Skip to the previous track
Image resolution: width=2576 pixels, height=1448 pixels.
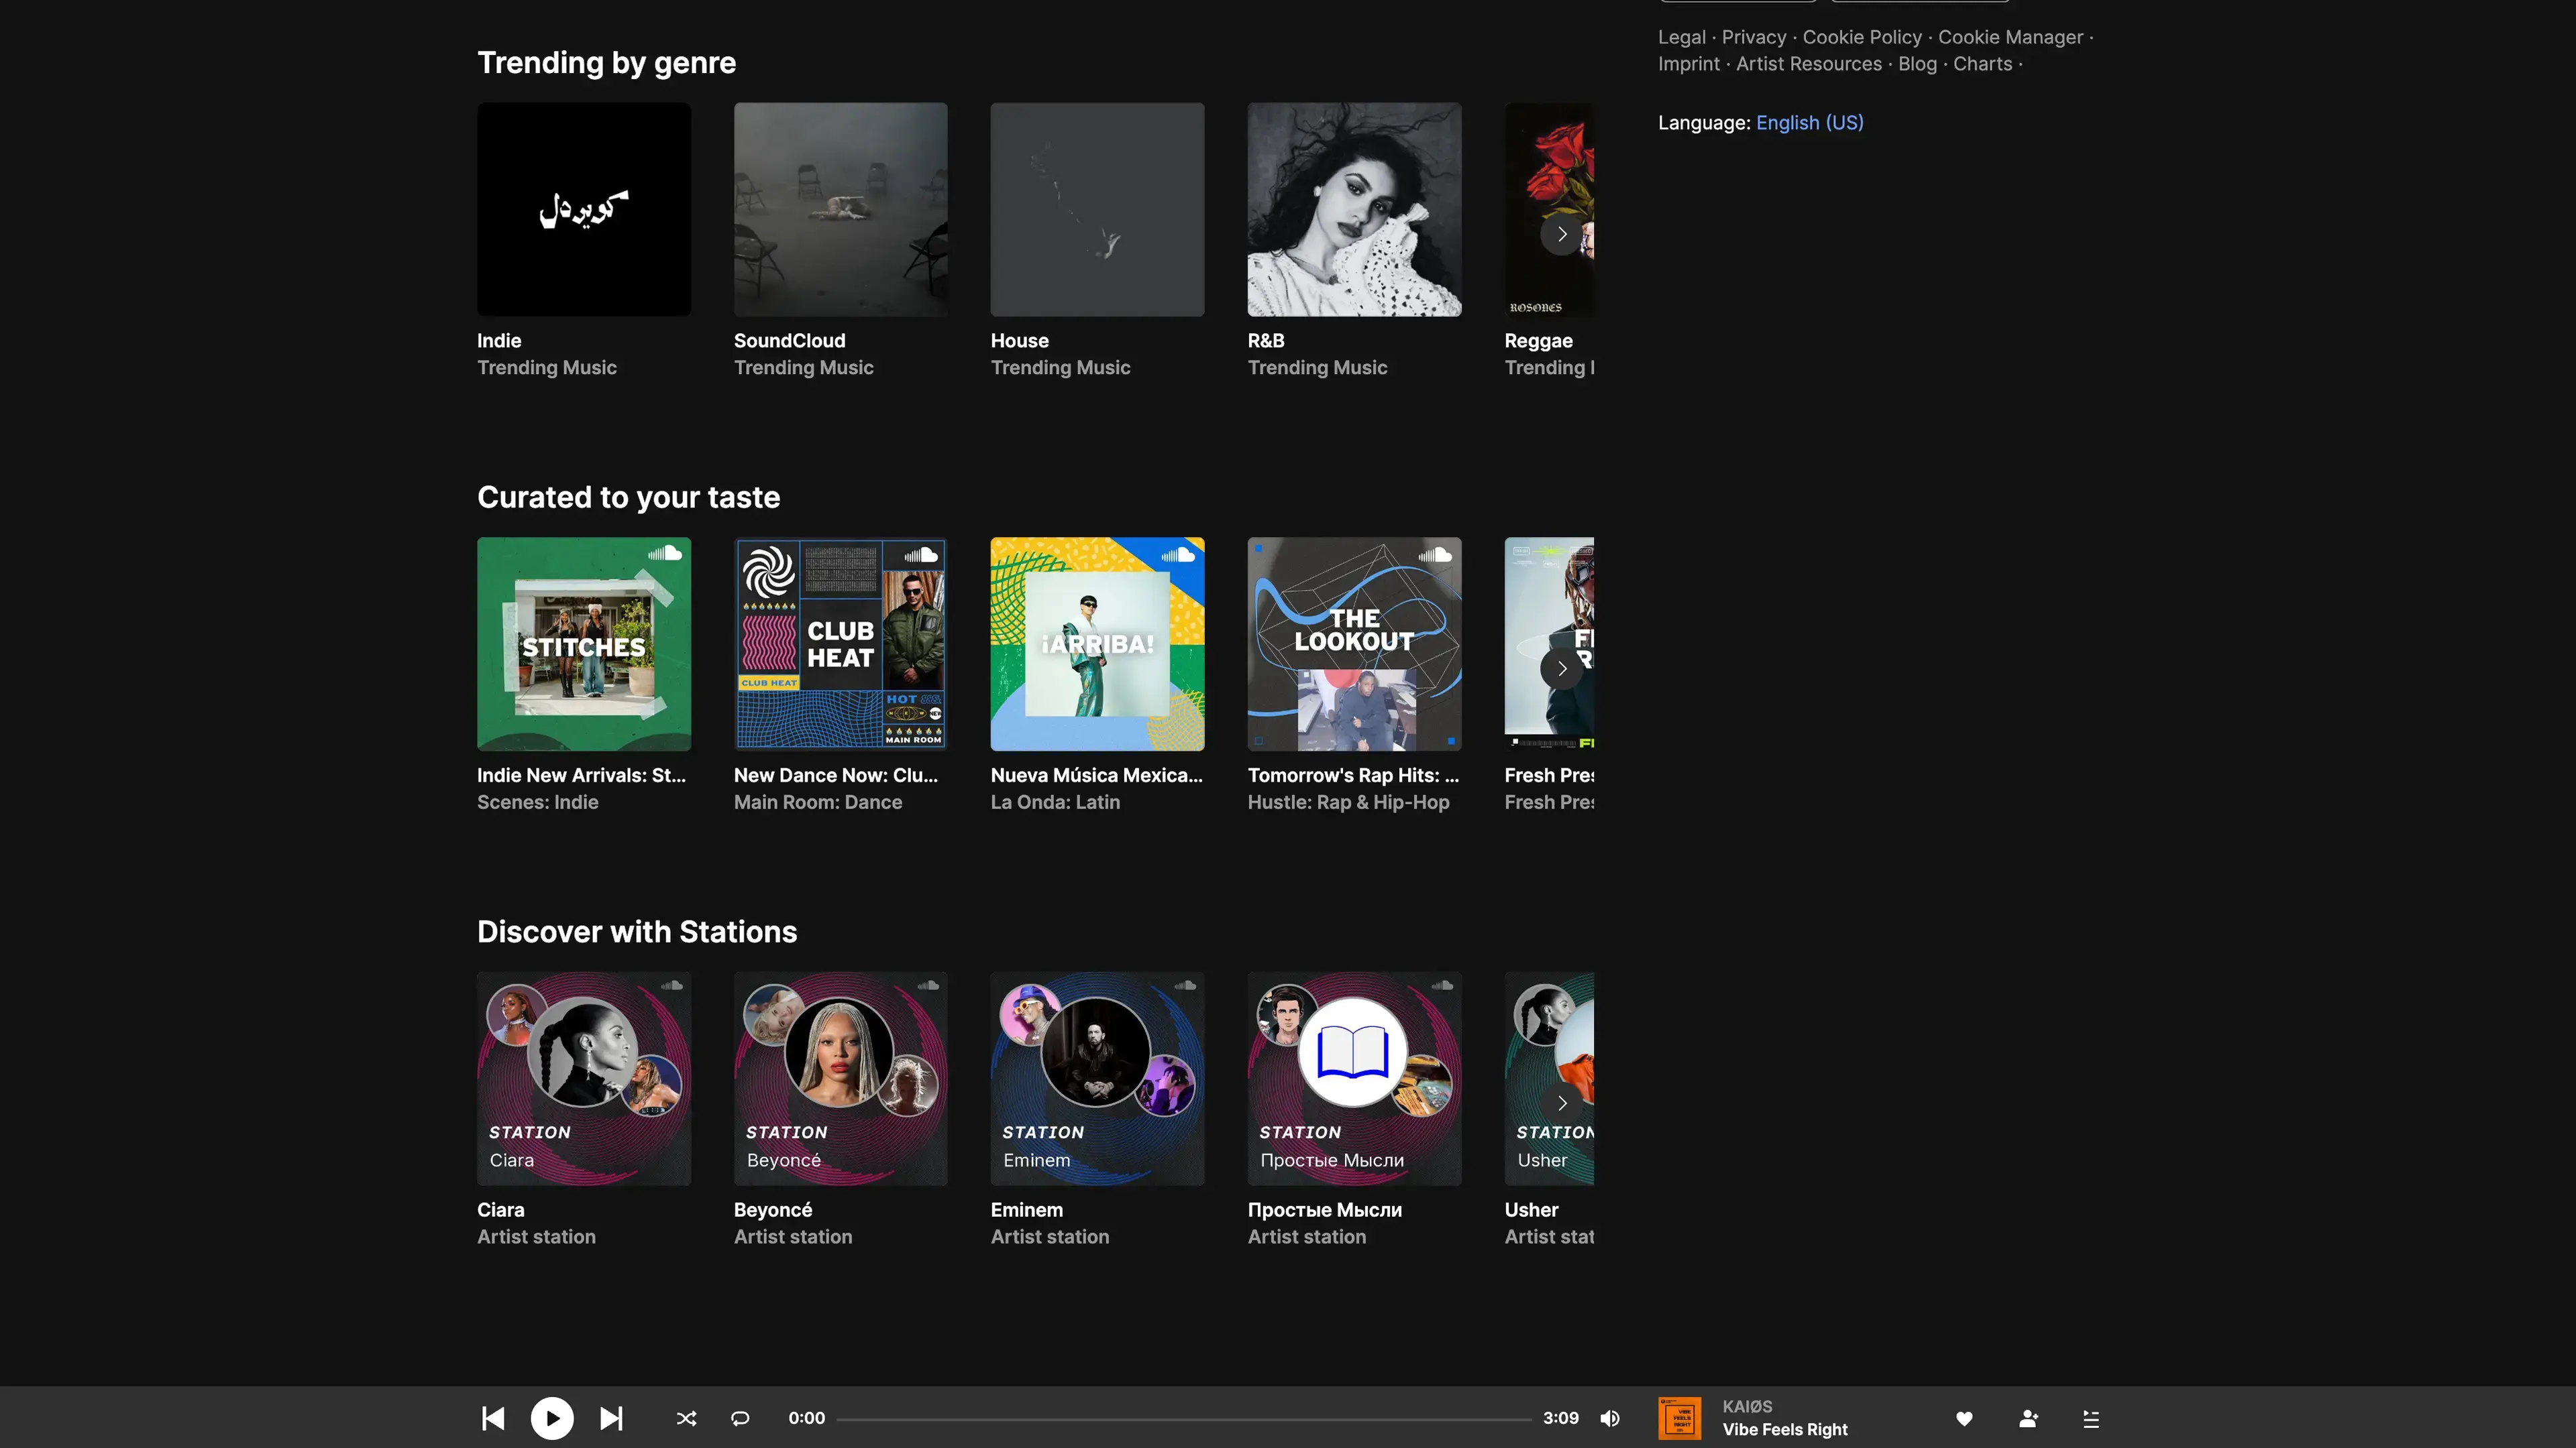[x=493, y=1418]
